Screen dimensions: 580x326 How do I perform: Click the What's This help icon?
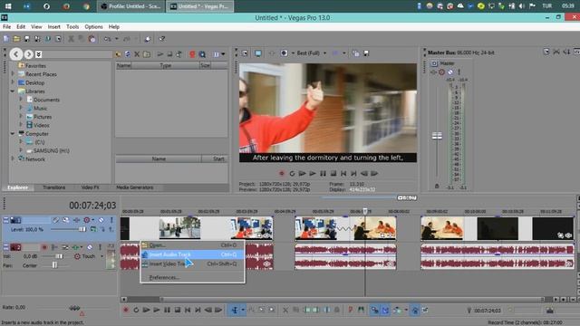pyautogui.click(x=161, y=39)
